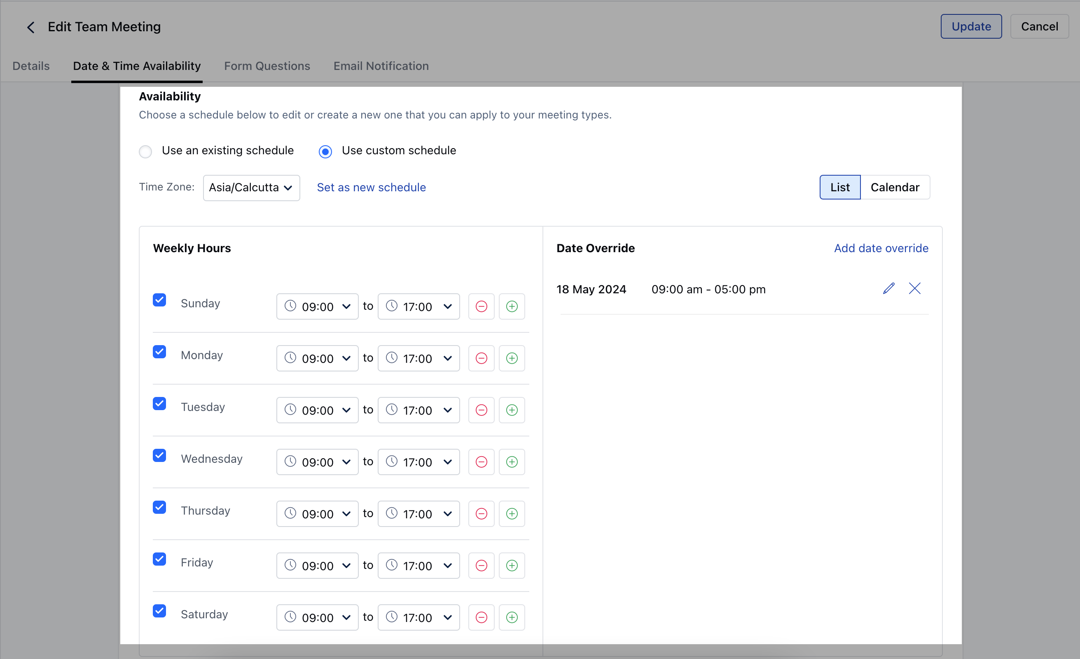Add a time interval for Saturday
1080x659 pixels.
pyautogui.click(x=512, y=617)
